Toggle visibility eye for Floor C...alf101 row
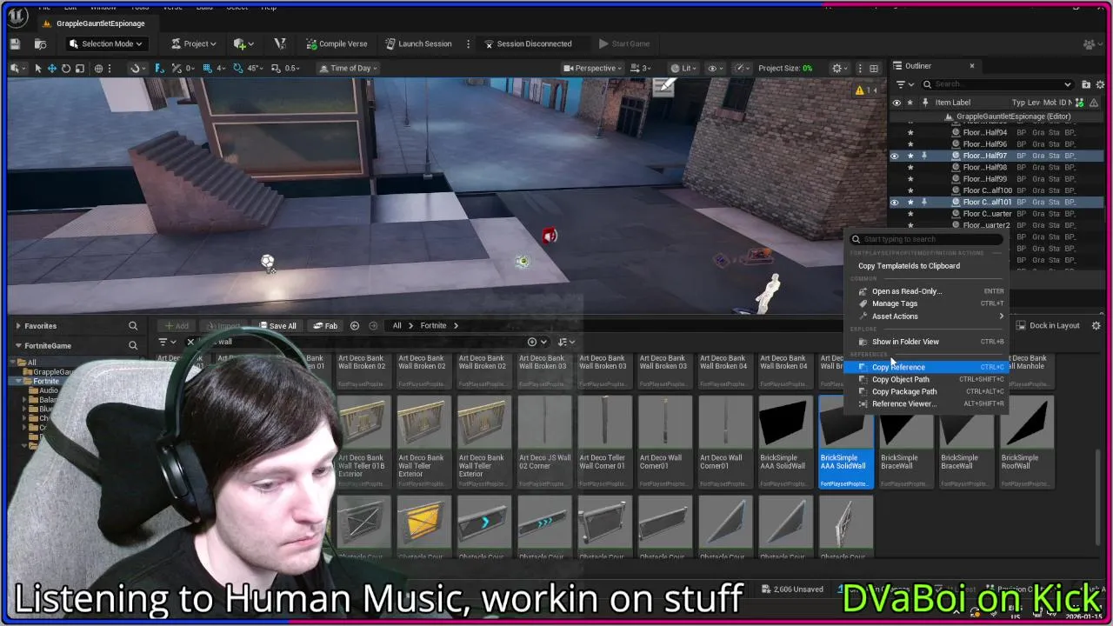Image resolution: width=1113 pixels, height=626 pixels. [895, 202]
